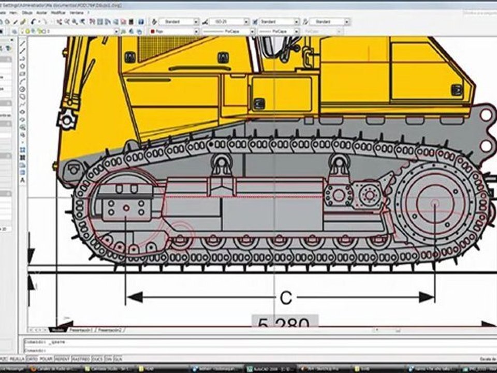The width and height of the screenshot is (497, 373).
Task: Click the Table Style icon
Action: 255,22
